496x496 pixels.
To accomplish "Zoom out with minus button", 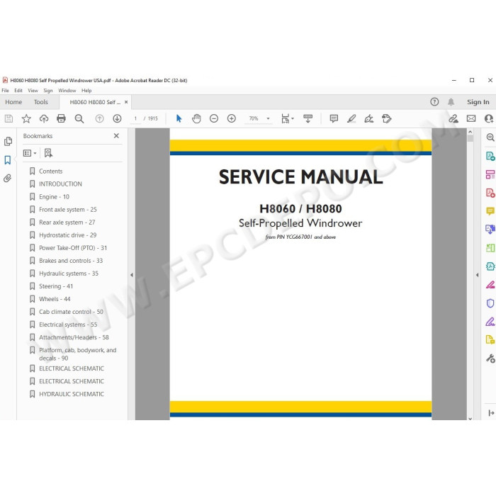I will click(x=214, y=118).
